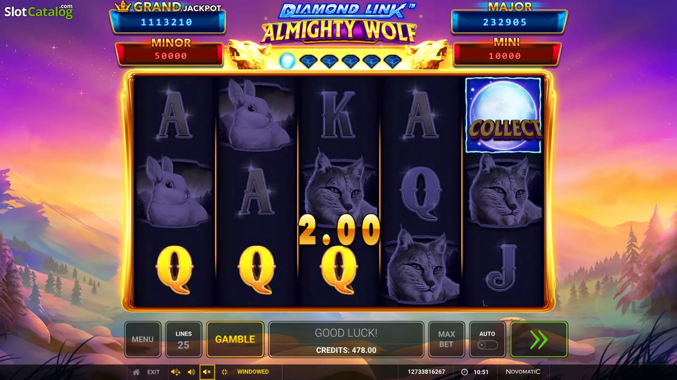Toggle the muted speaker icon

click(x=207, y=372)
